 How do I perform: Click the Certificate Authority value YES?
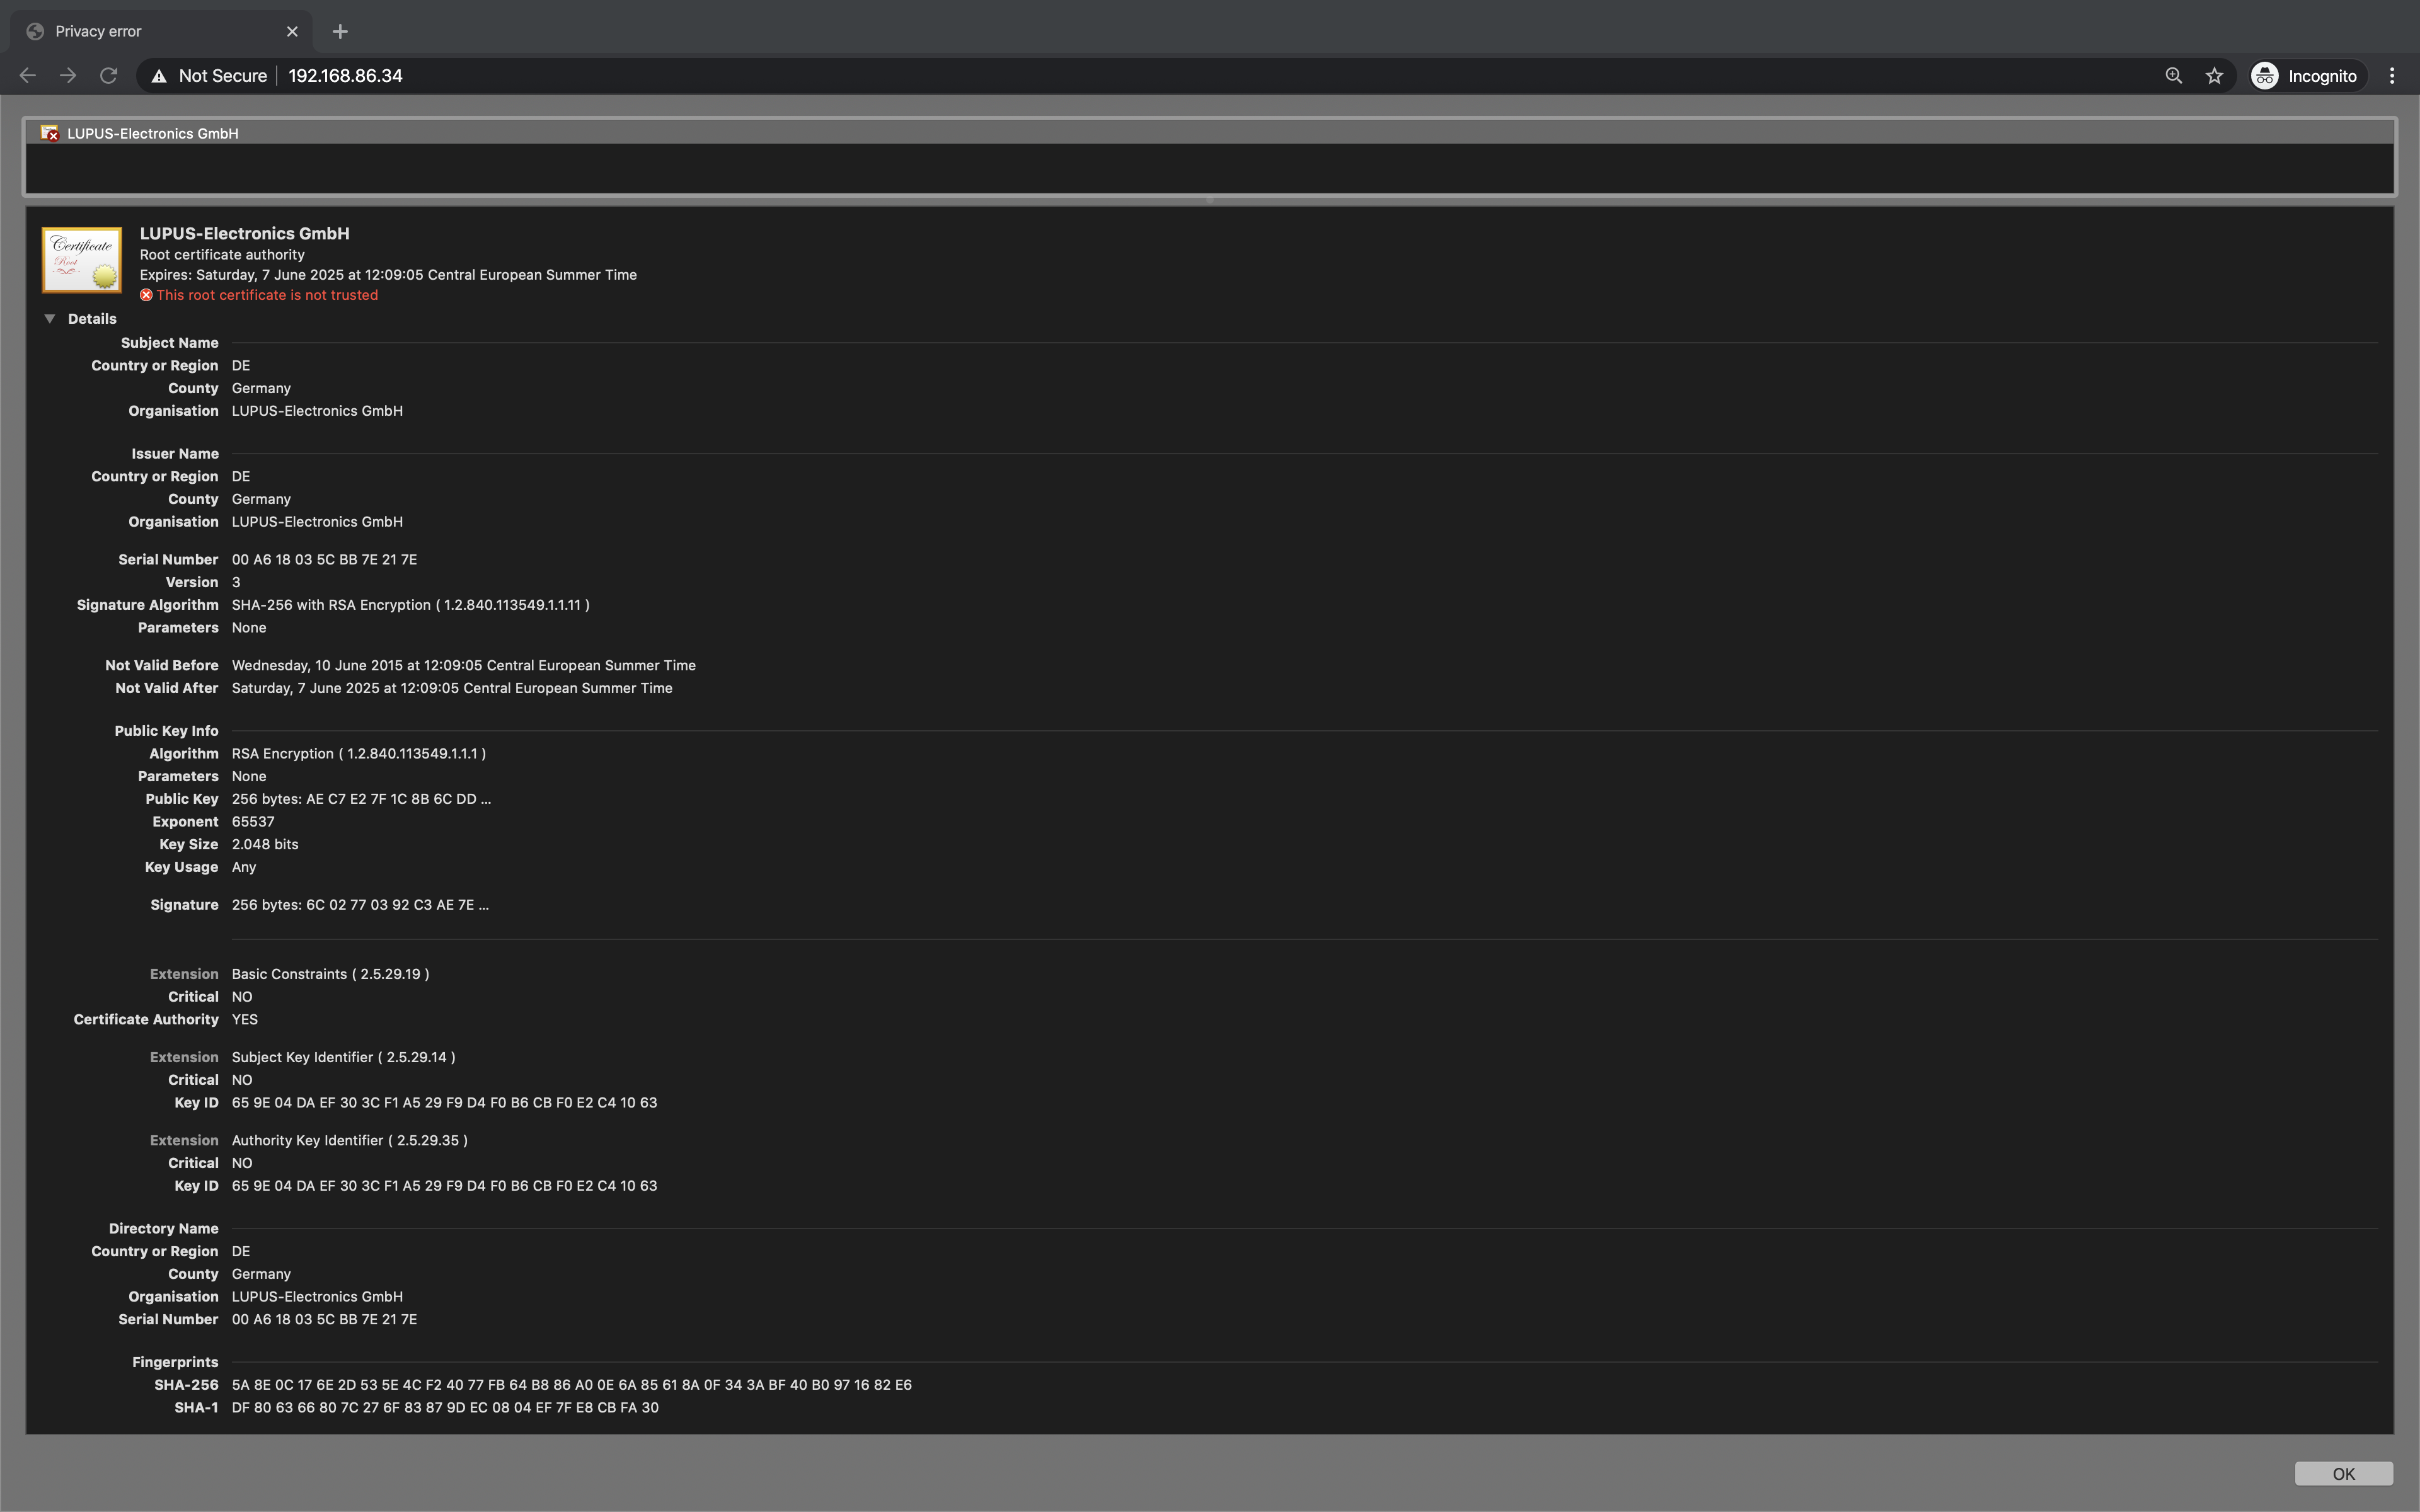pos(244,1020)
